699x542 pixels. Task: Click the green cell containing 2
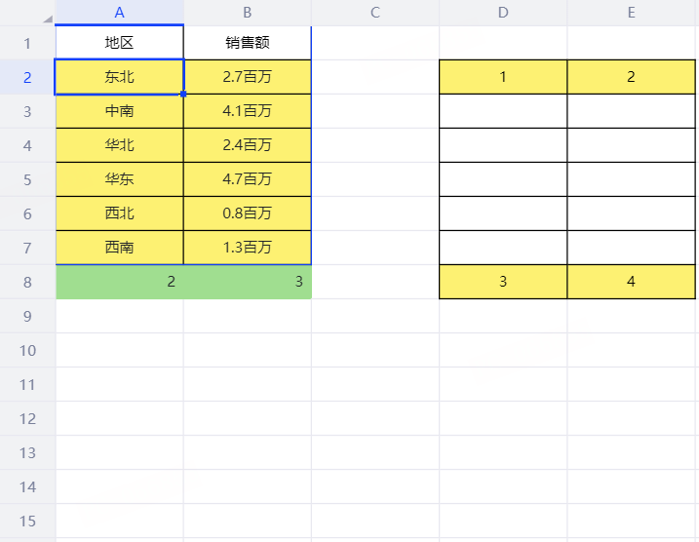(119, 282)
